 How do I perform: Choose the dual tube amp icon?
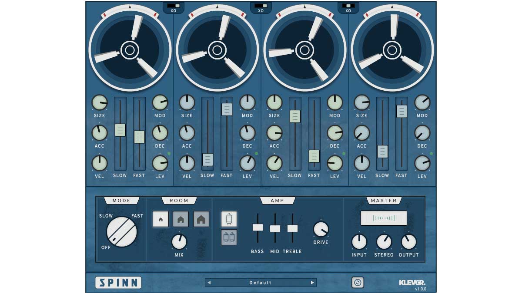click(x=229, y=237)
